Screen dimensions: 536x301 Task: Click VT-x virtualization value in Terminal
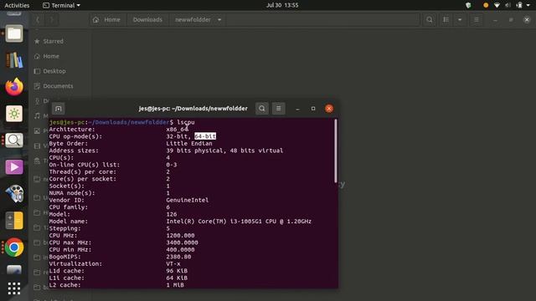pyautogui.click(x=173, y=264)
